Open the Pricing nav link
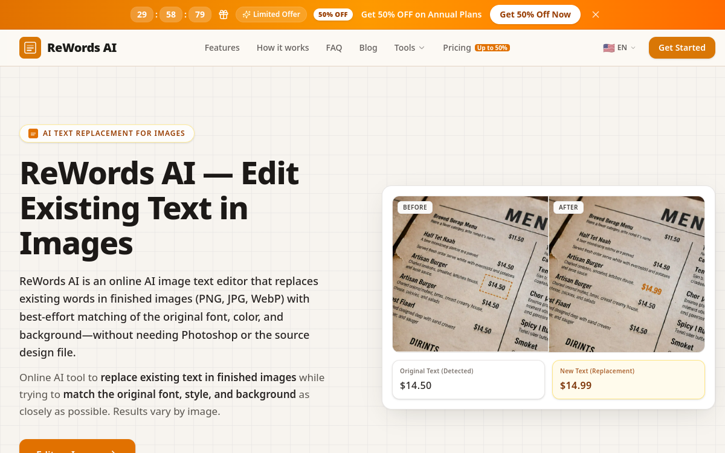The height and width of the screenshot is (453, 725). 457,48
